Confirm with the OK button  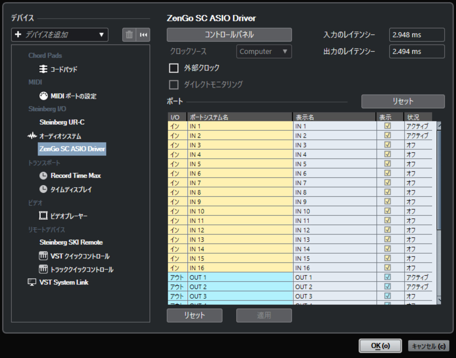(380, 346)
